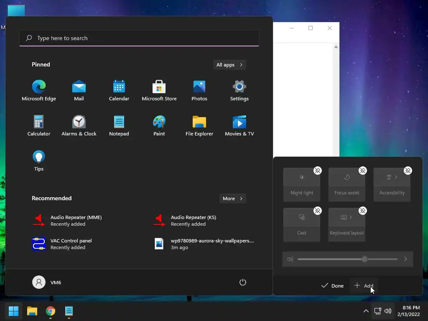
Task: Open the Tips app
Action: (x=39, y=161)
